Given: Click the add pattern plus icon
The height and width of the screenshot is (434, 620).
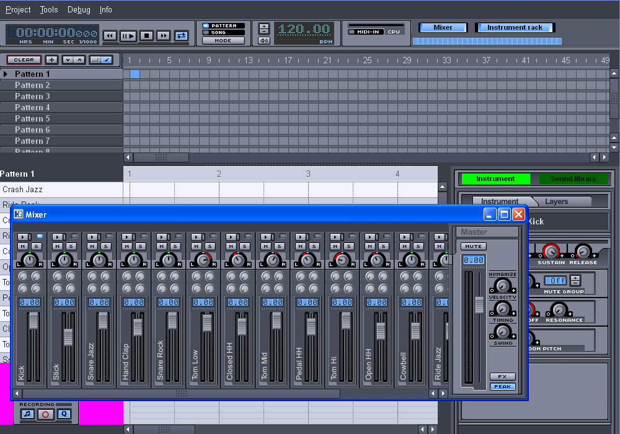Looking at the screenshot, I should pos(51,60).
